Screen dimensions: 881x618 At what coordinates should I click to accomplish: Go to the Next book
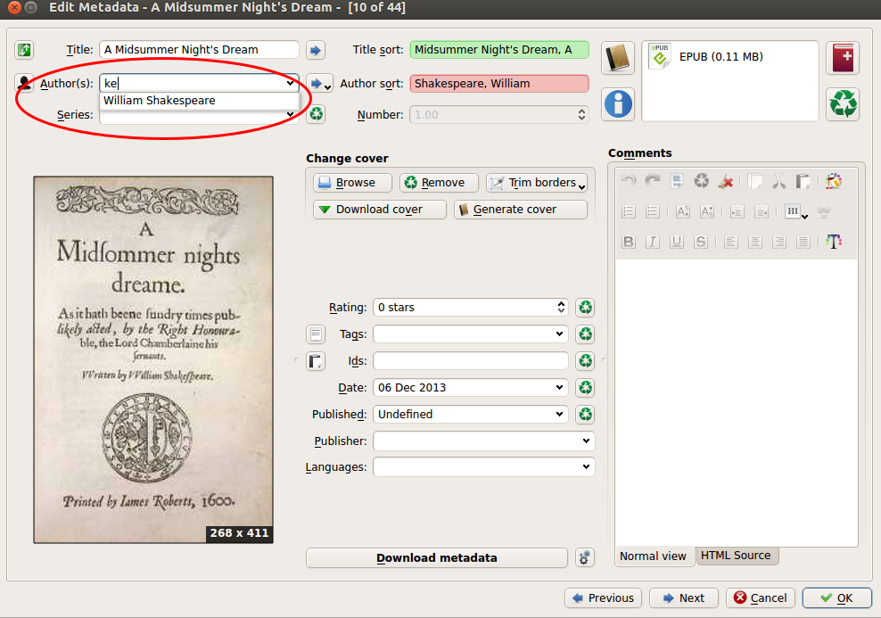coord(684,597)
